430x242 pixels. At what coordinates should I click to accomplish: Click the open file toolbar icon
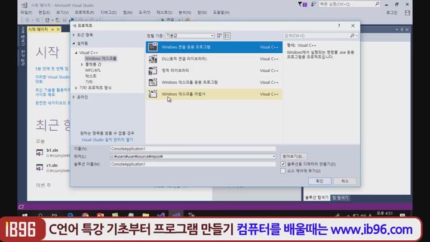57,20
